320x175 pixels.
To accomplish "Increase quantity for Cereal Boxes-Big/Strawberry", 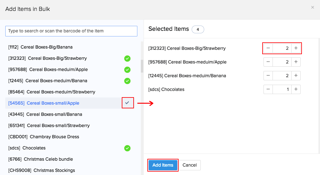I will [296, 48].
